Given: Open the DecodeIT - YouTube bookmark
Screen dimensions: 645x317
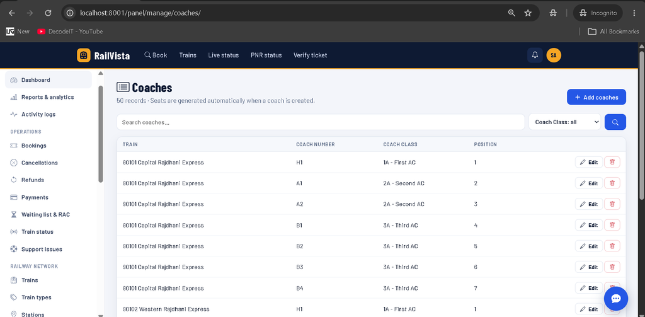Looking at the screenshot, I should [70, 32].
